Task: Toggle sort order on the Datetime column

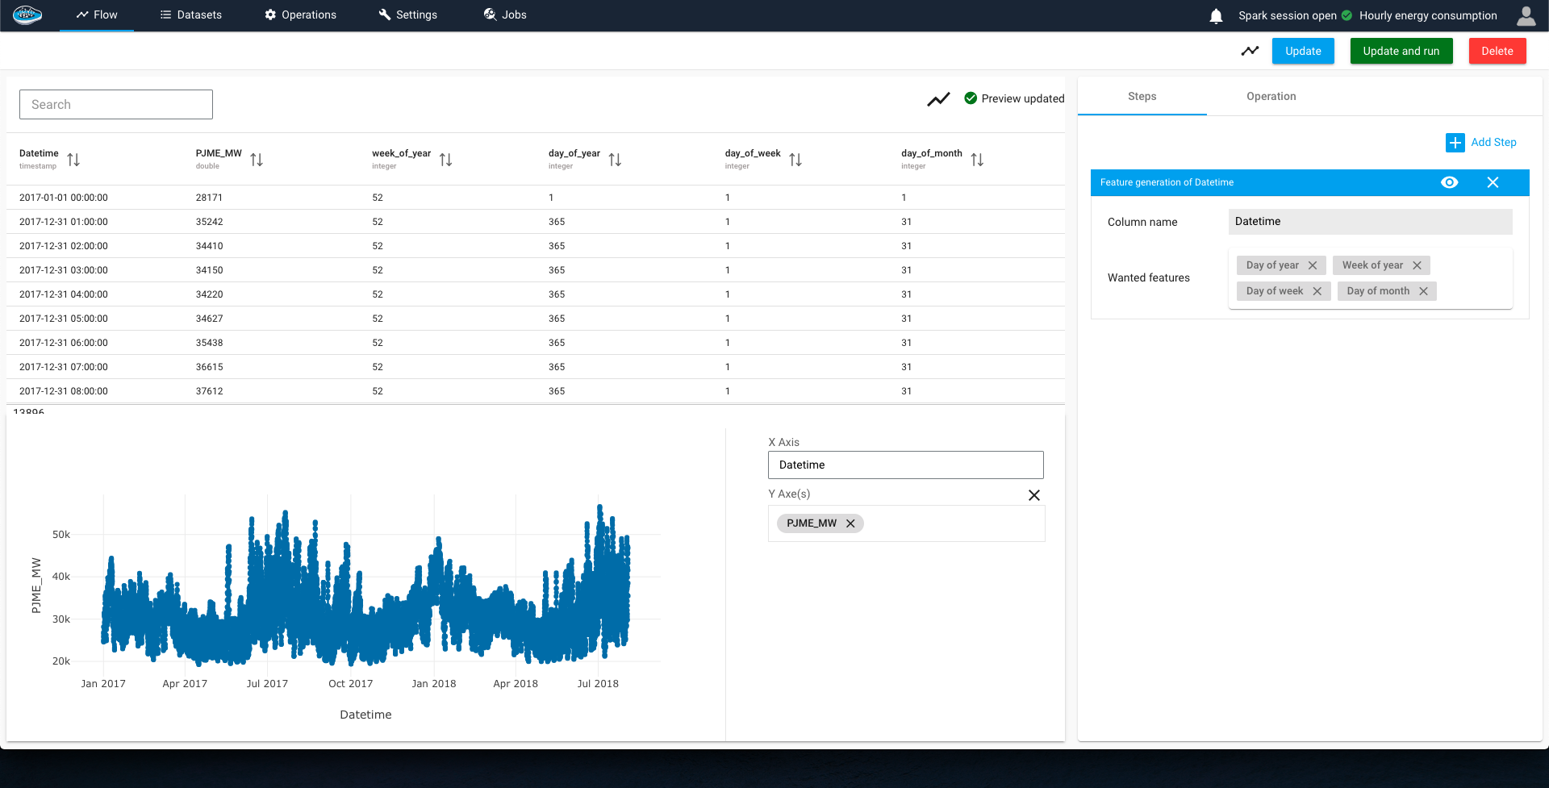Action: pyautogui.click(x=73, y=159)
